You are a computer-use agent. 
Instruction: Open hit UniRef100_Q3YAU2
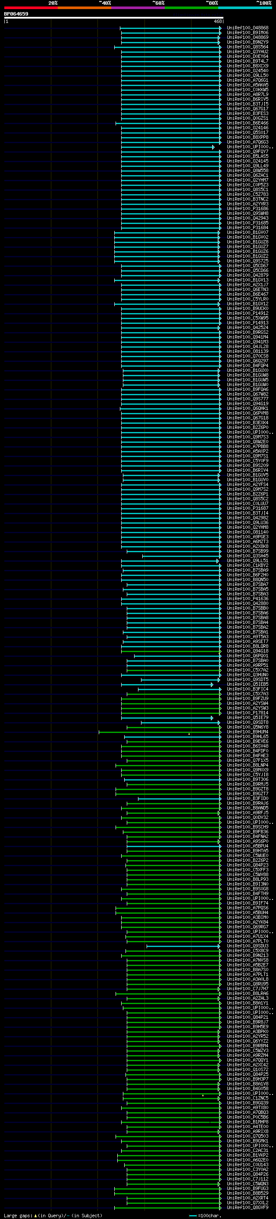click(248, 51)
